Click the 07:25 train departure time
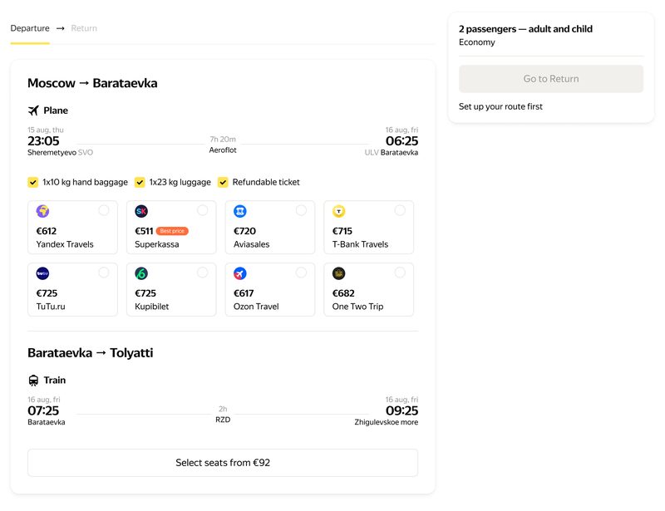Viewport: 665px width, 511px height. point(43,410)
